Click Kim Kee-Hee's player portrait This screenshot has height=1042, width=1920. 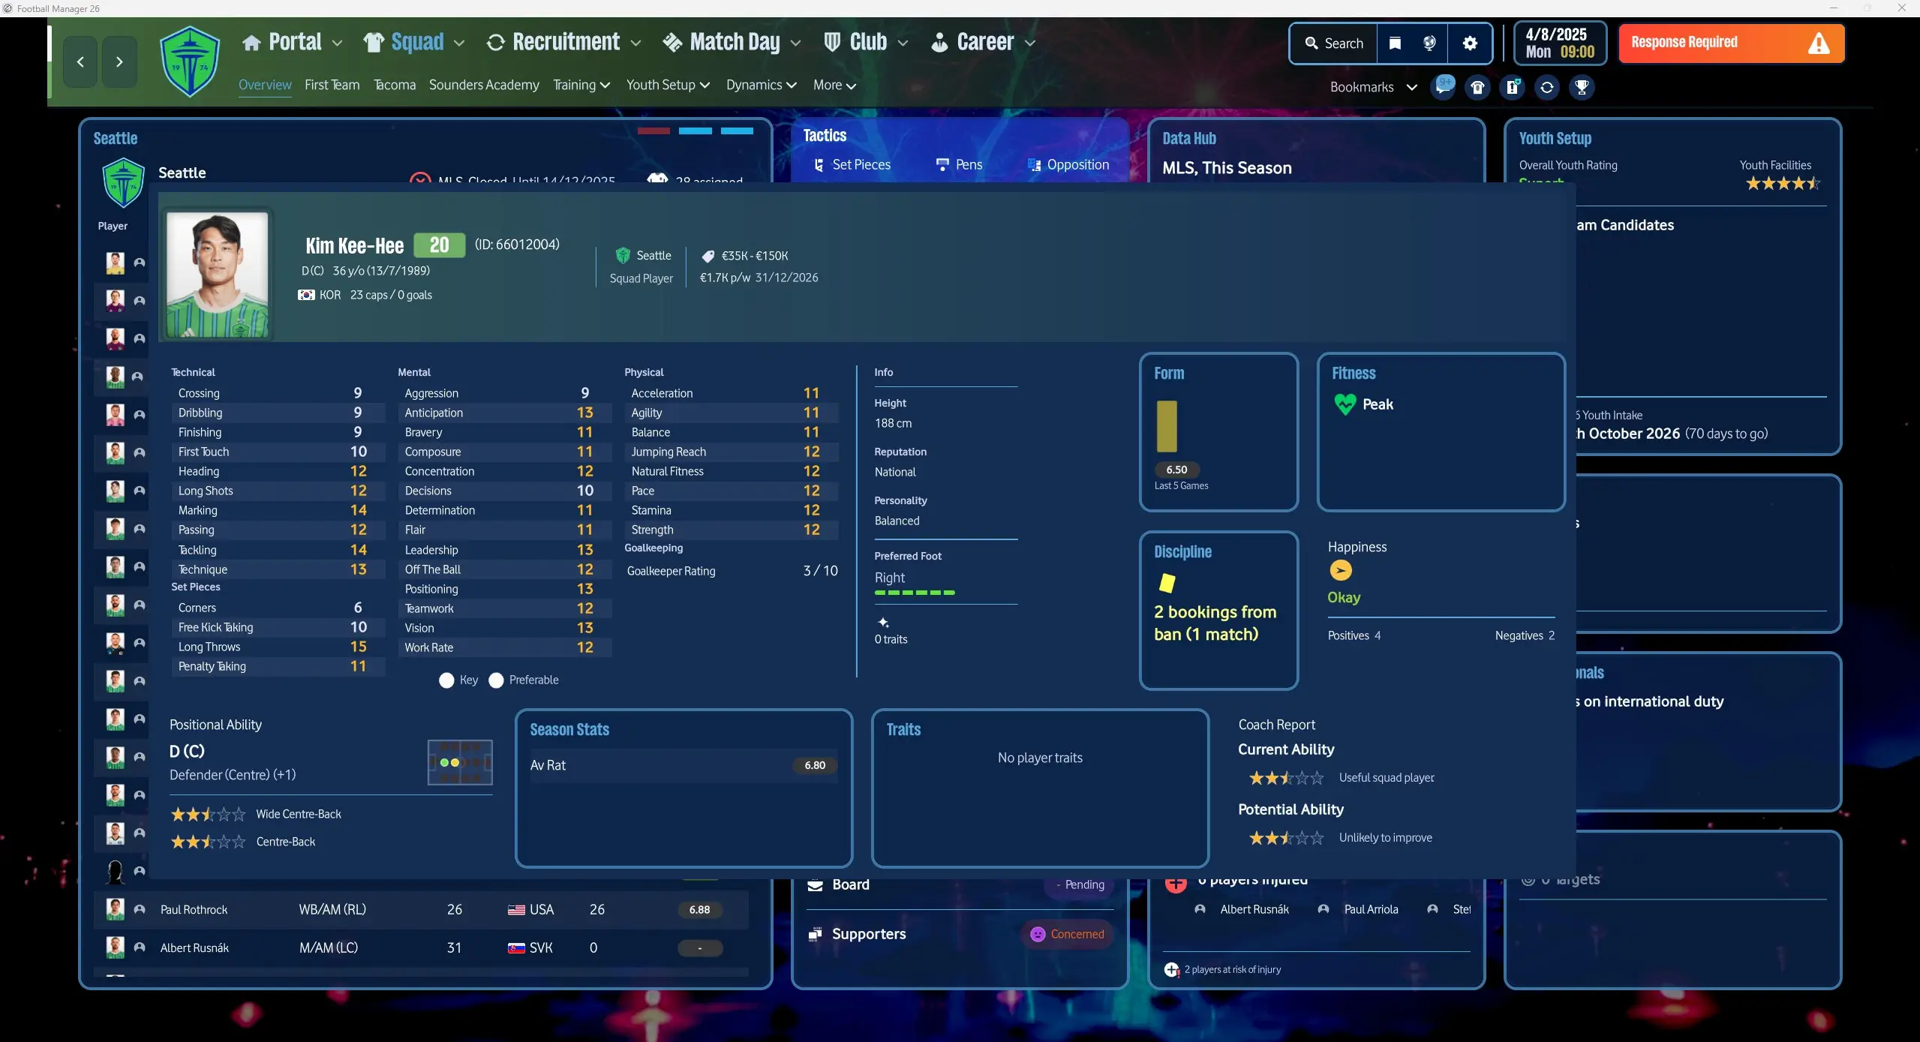[217, 275]
